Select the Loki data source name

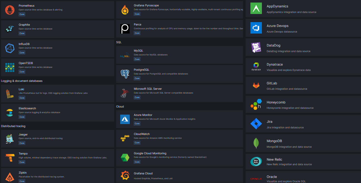[21, 89]
